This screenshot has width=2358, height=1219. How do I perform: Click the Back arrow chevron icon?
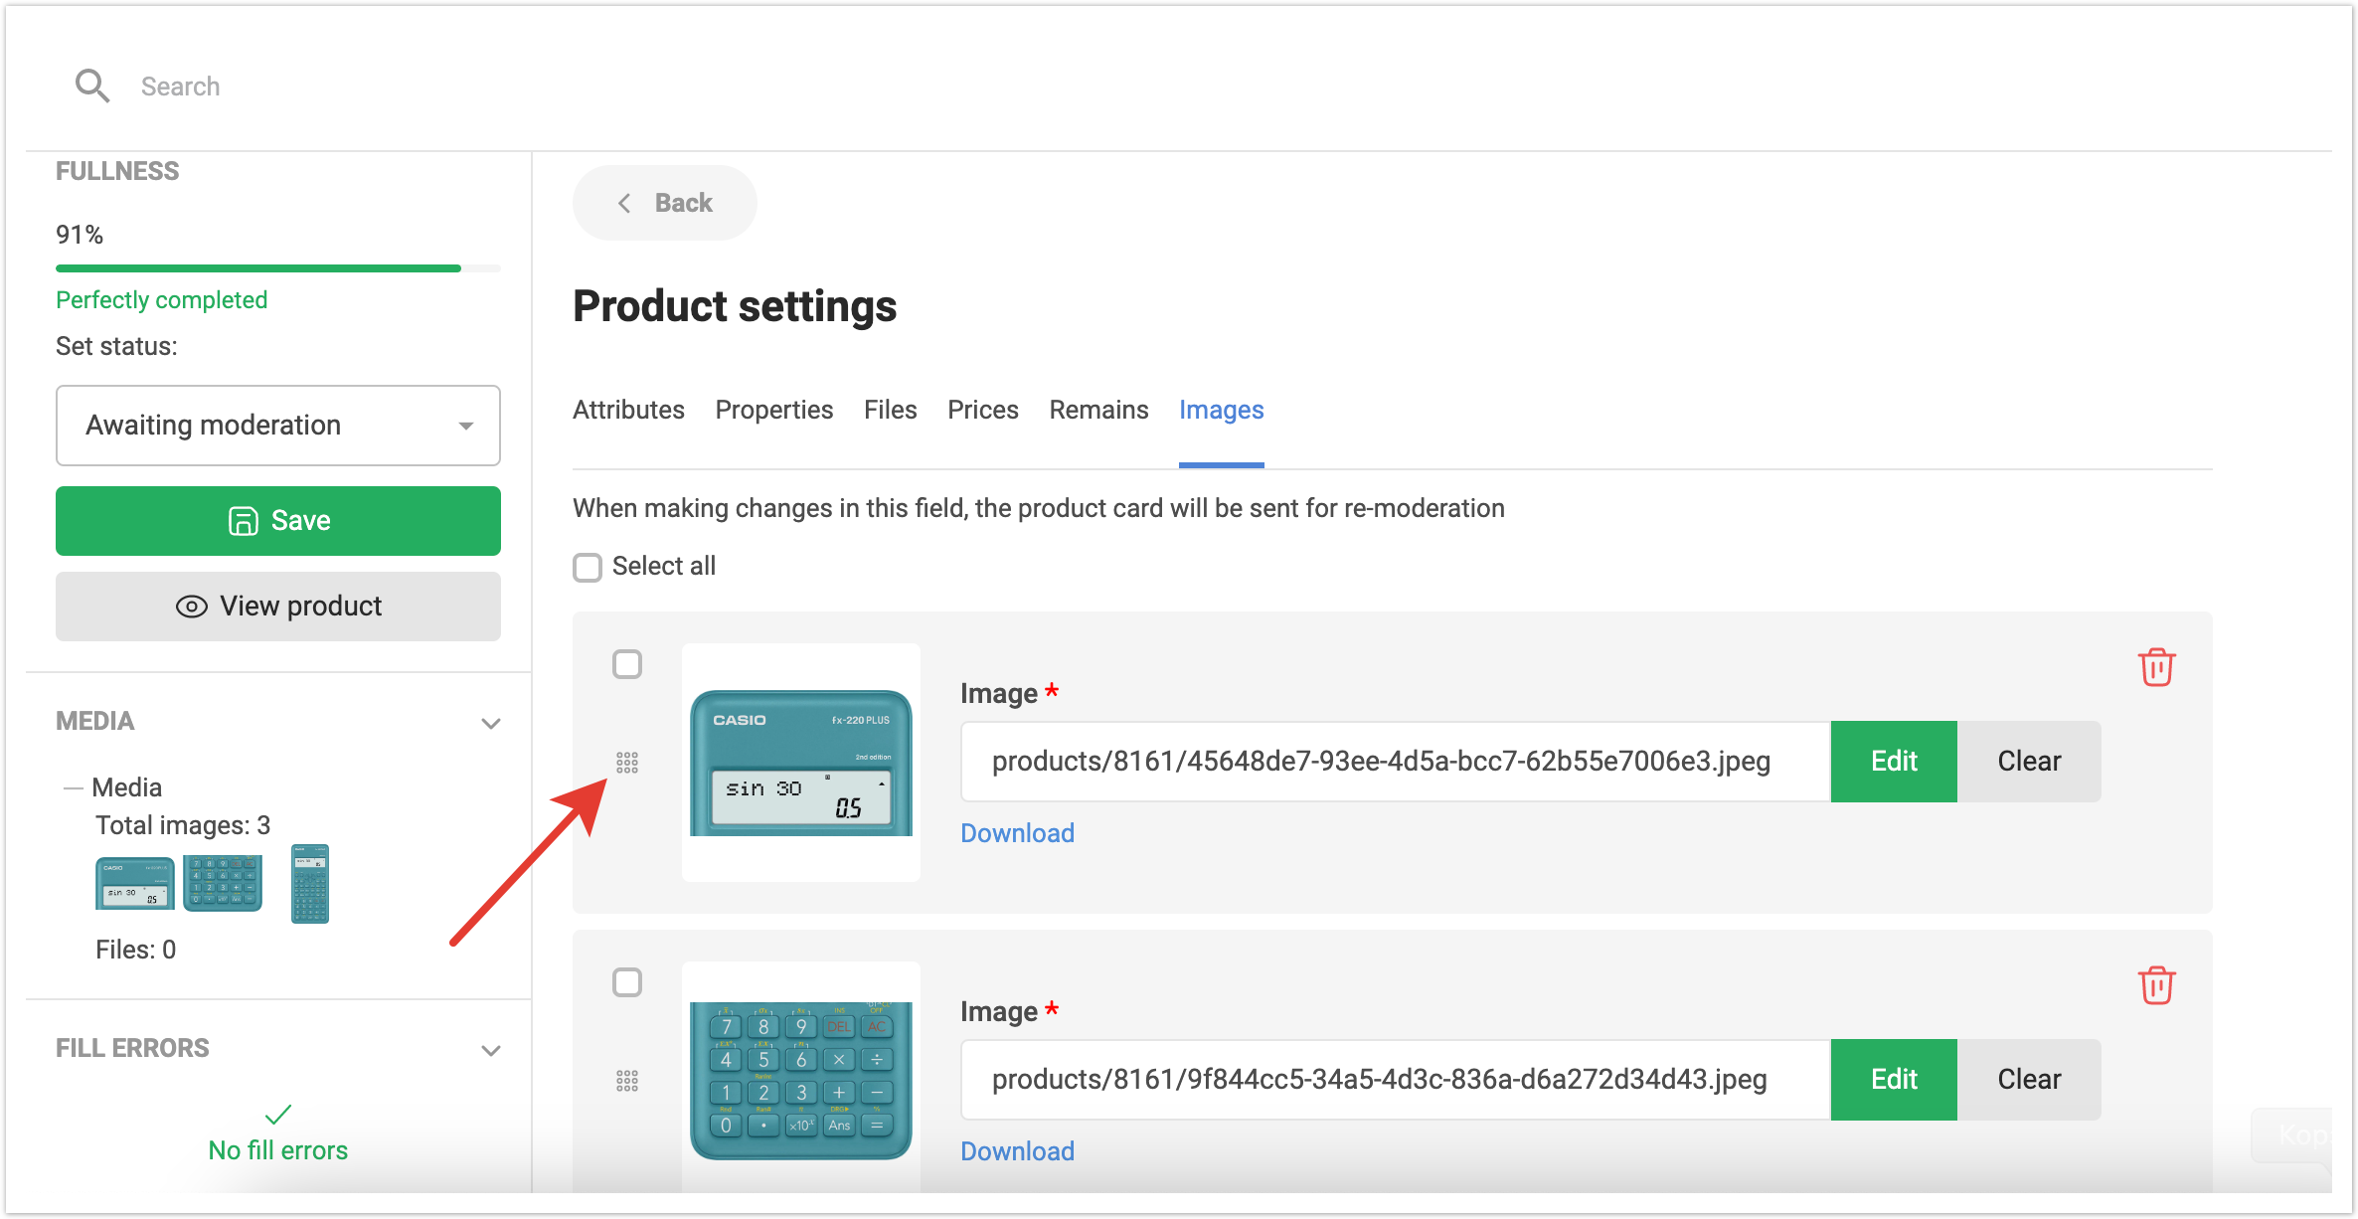624,204
